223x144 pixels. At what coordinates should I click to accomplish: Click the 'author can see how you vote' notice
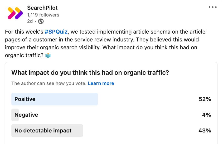point(49,83)
